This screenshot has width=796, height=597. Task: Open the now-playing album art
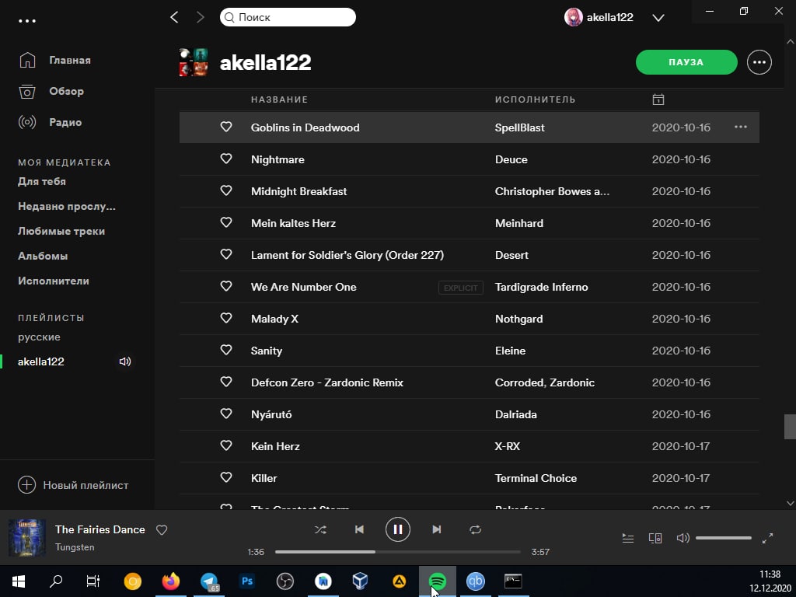tap(27, 538)
